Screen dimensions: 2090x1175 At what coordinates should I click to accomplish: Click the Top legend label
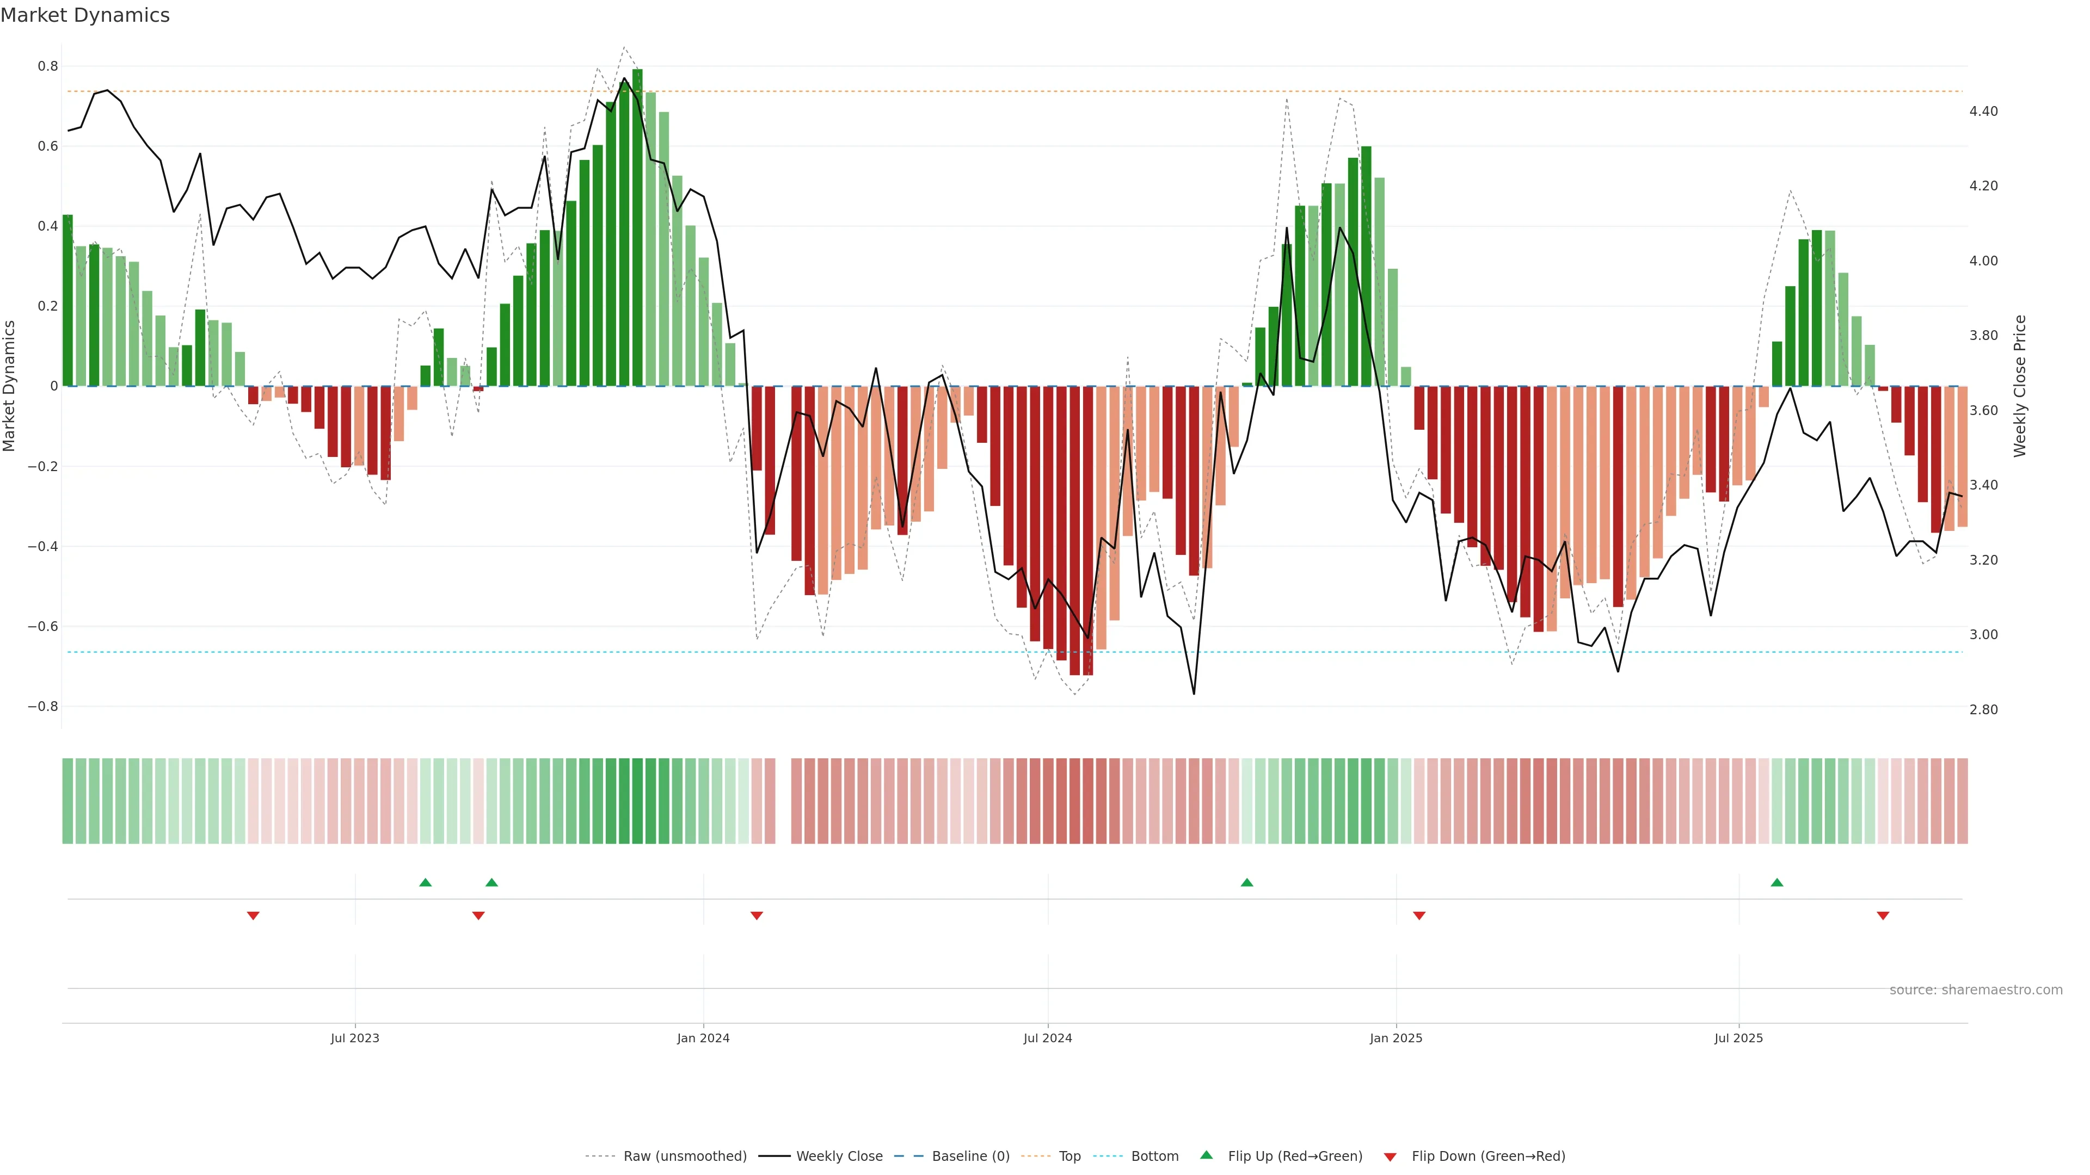point(1069,1157)
